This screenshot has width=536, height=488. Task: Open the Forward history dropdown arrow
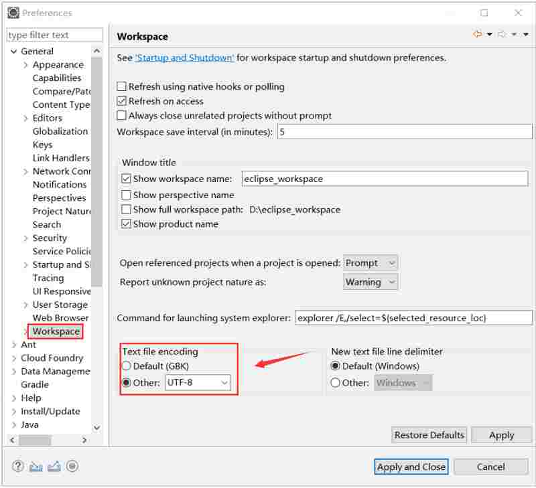click(x=514, y=34)
